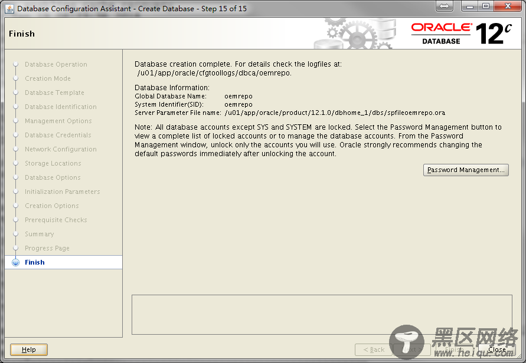Screen dimensions: 526x363
Task: Select the Creation Mode step
Action: [48, 78]
